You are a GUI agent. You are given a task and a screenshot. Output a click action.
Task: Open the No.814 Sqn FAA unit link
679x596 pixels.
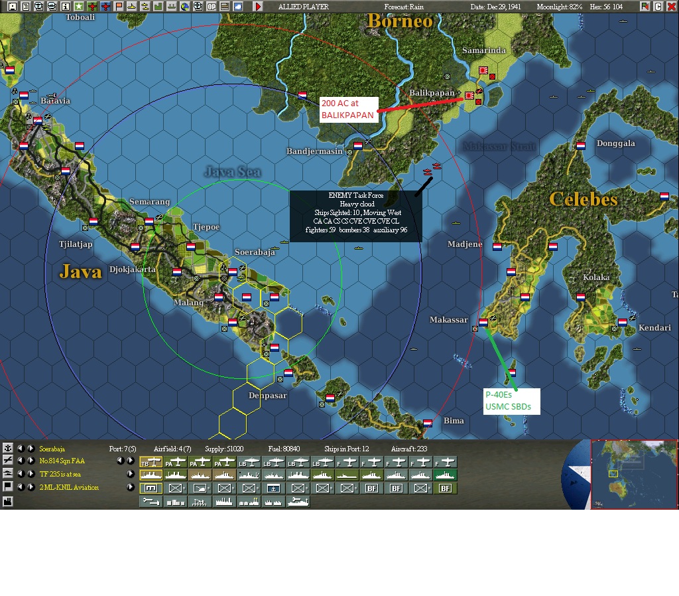click(62, 461)
